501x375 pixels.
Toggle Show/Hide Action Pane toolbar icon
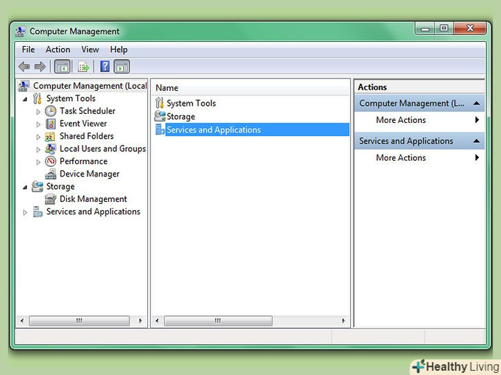[122, 67]
